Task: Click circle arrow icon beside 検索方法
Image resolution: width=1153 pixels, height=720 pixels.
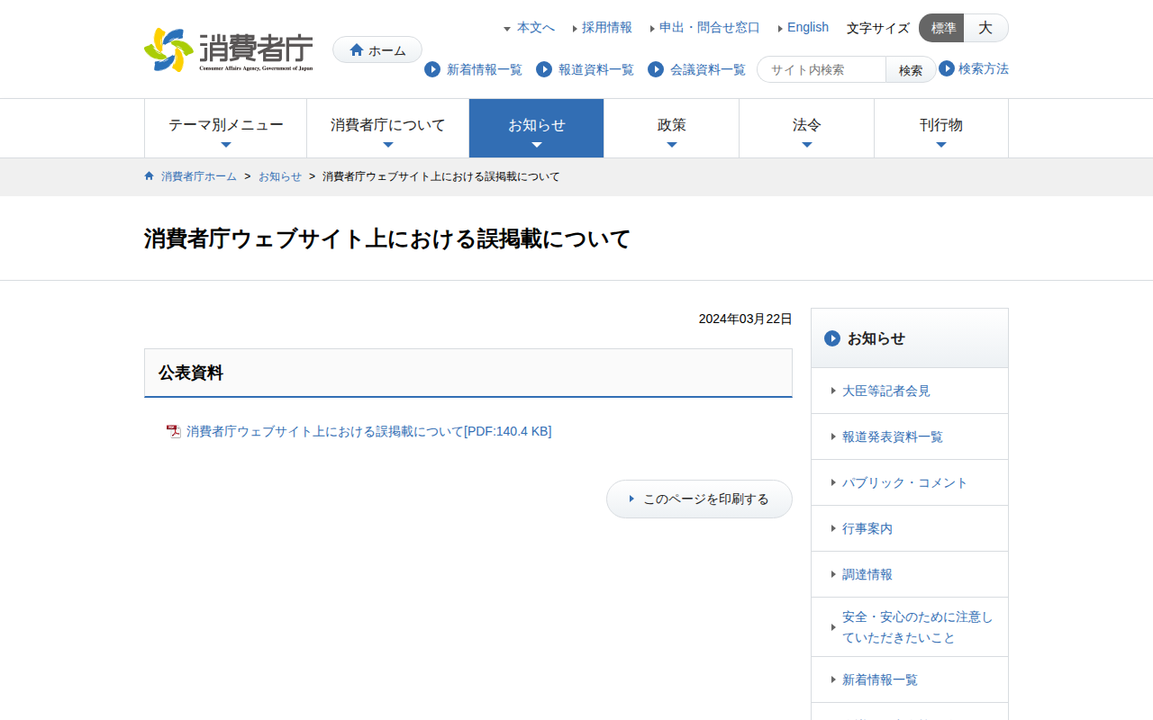Action: (x=947, y=68)
